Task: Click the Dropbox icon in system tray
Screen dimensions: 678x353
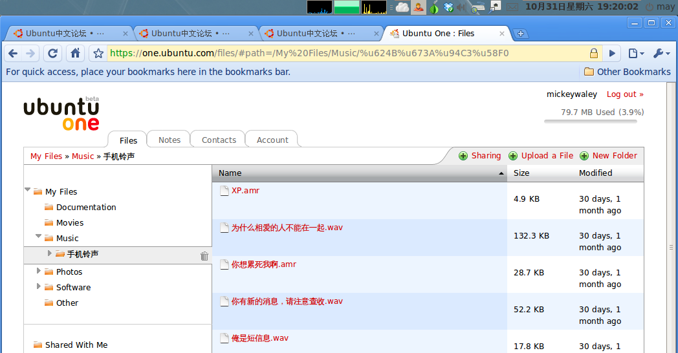Action: 448,7
